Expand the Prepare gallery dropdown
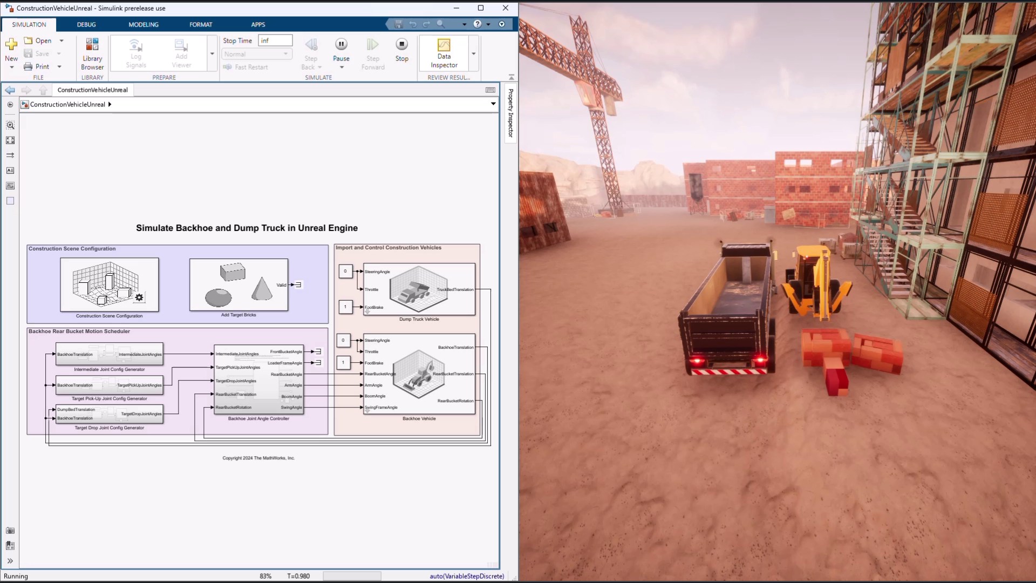 [212, 53]
